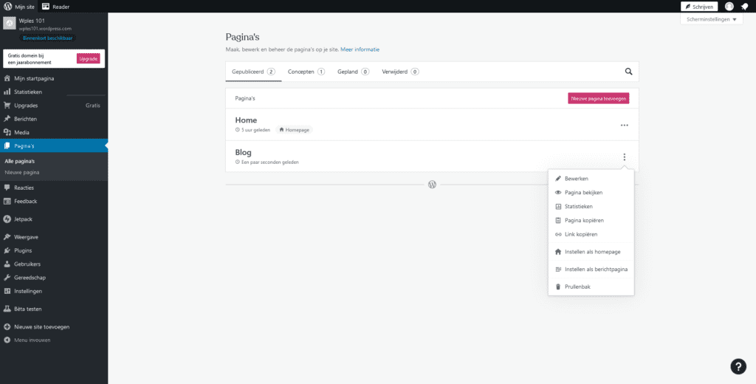Open ellipsis menu for Home page
756x384 pixels.
click(625, 125)
